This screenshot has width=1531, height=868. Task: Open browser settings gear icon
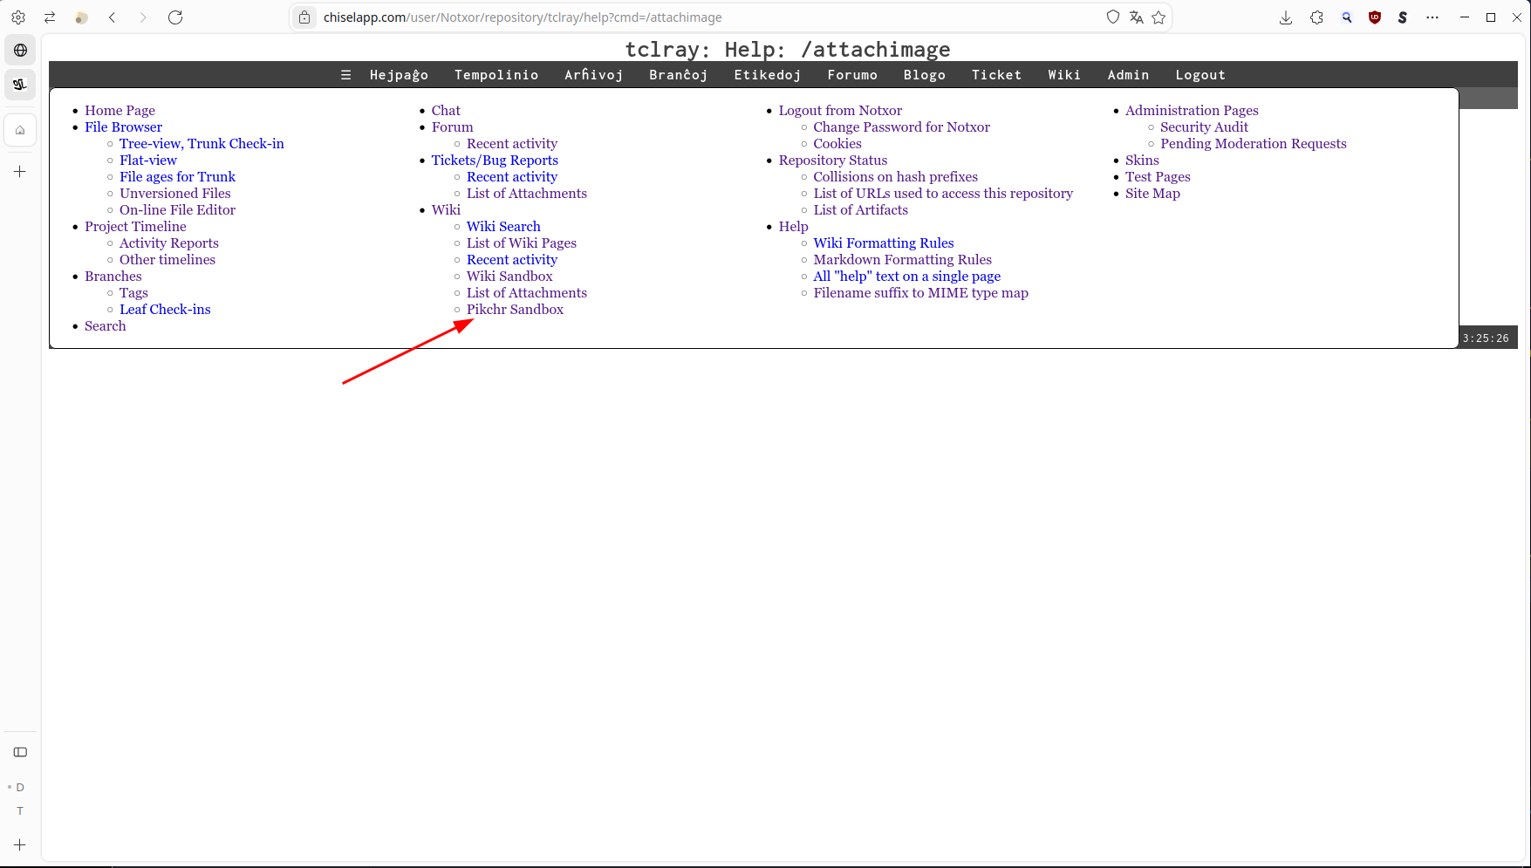click(x=18, y=17)
